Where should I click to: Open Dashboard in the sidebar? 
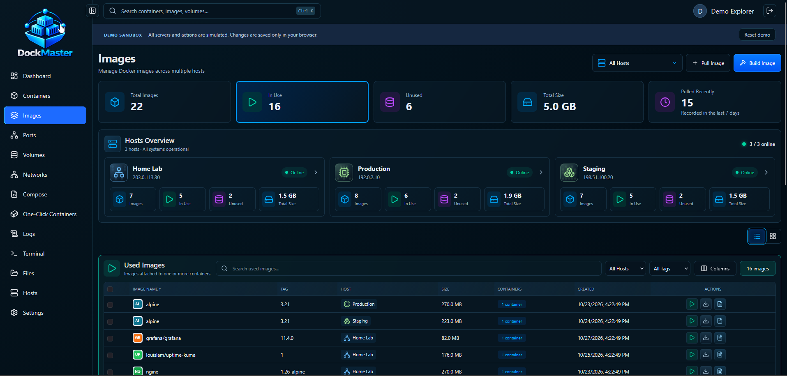pos(45,76)
